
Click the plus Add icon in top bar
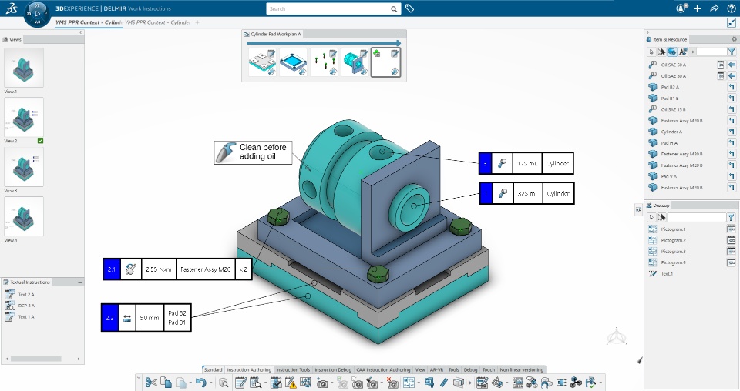(x=698, y=8)
